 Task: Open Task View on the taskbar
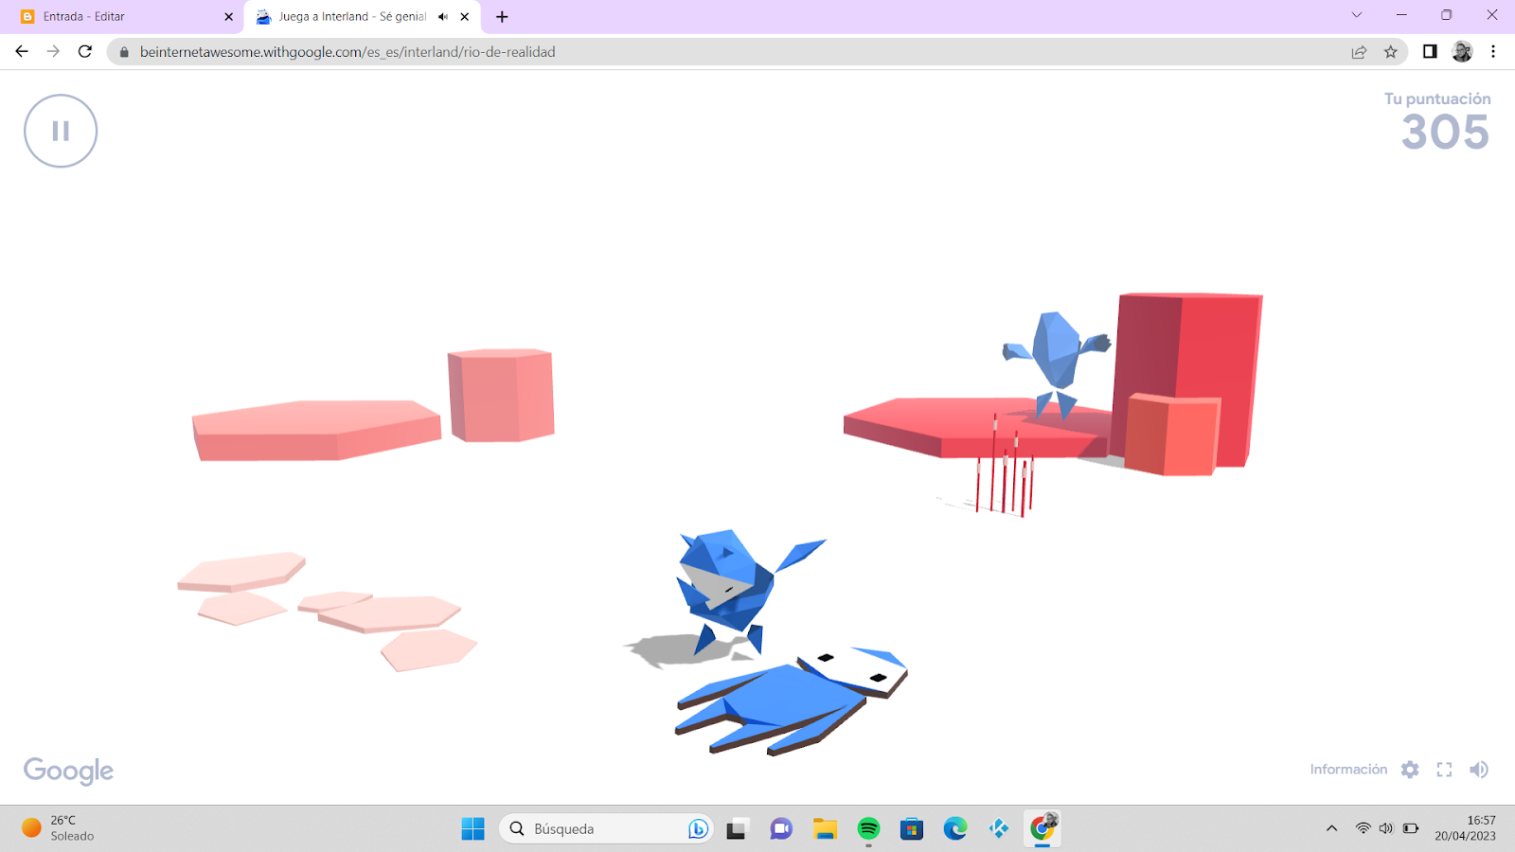pos(737,828)
